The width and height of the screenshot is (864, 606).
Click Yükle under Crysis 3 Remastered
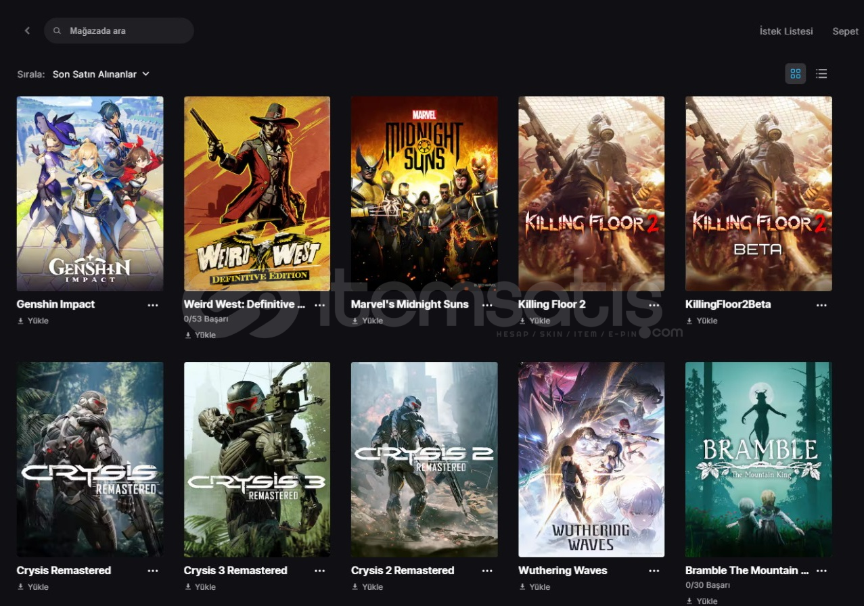coord(200,586)
